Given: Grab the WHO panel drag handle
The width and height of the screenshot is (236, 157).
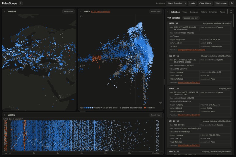Looking at the screenshot, I should (x=81, y=11).
